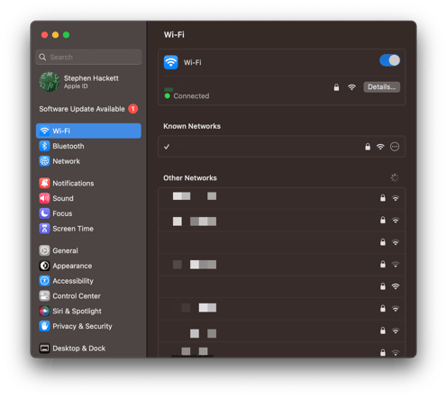447x398 pixels.
Task: Select the first network under Other Networks
Action: [x=282, y=198]
